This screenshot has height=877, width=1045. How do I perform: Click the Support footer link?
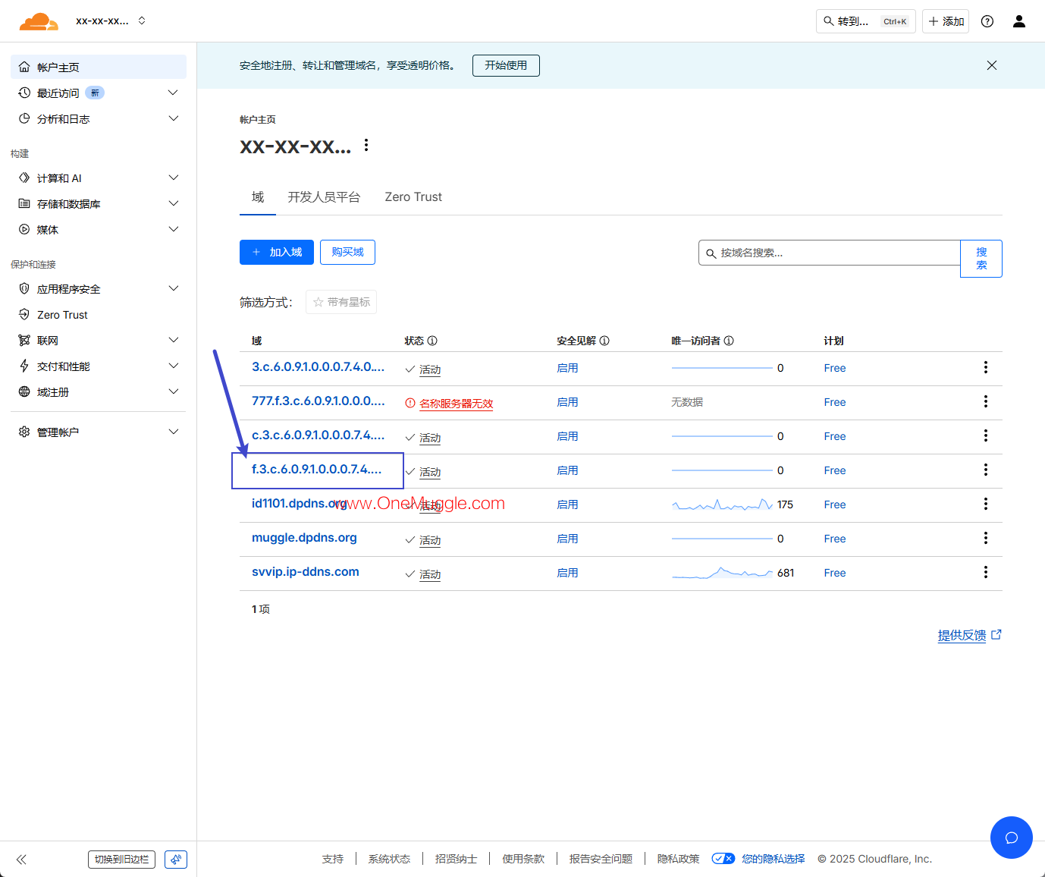[x=333, y=859]
